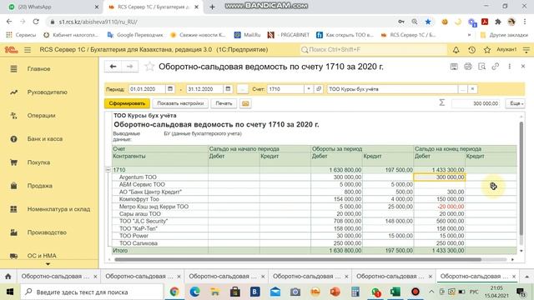534x300 pixels.
Task: Open Excel from the taskbar
Action: [395, 292]
